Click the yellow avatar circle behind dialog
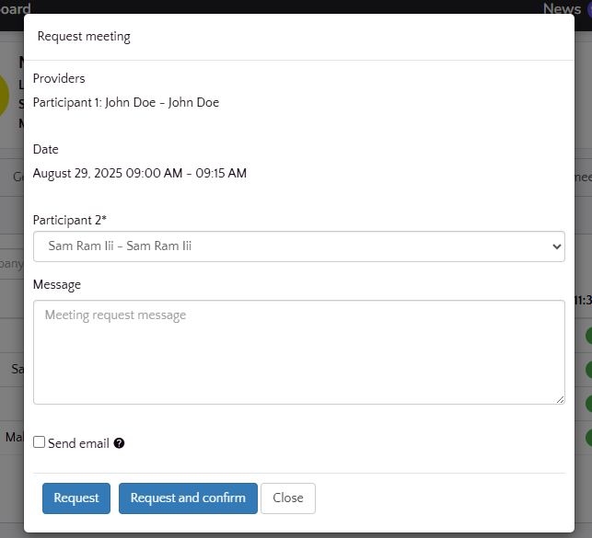 tap(5, 97)
